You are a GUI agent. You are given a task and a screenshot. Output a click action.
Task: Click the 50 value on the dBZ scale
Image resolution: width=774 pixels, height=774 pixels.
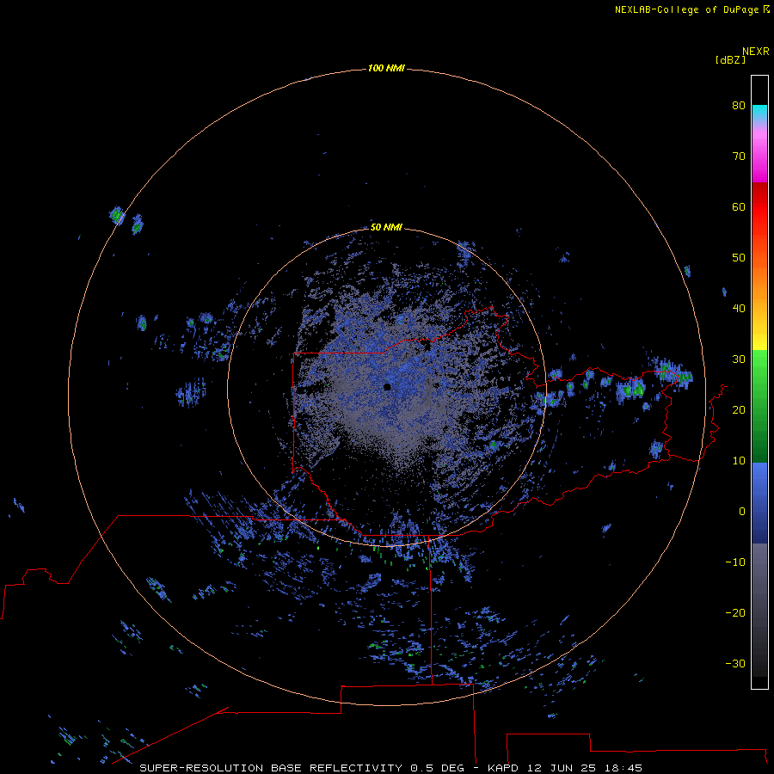point(739,258)
